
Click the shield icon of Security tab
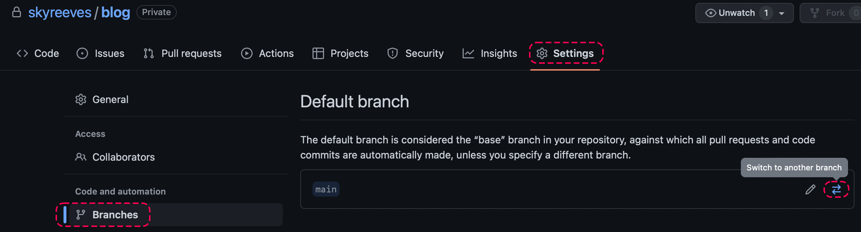coord(393,53)
